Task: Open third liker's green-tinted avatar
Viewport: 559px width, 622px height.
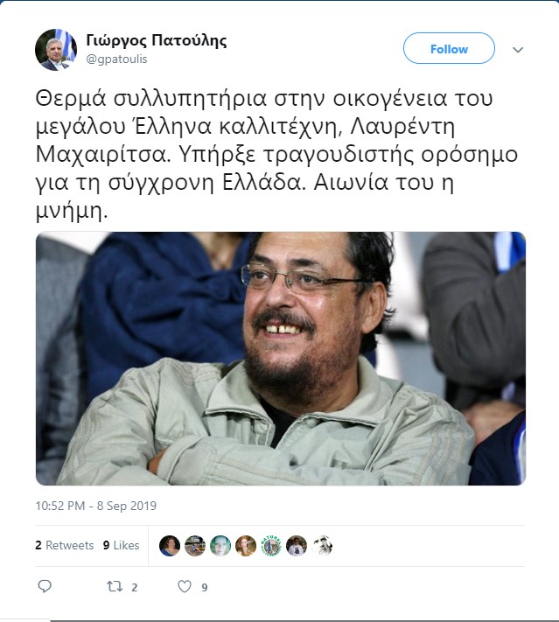Action: (220, 545)
